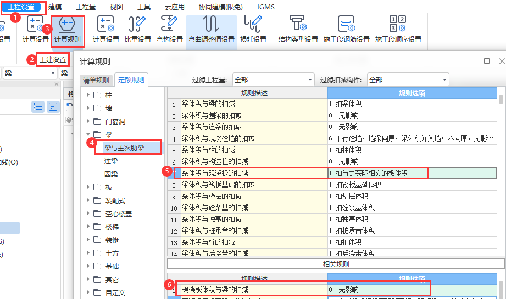
Task: Click the list view icon in left panel
Action: [38, 106]
